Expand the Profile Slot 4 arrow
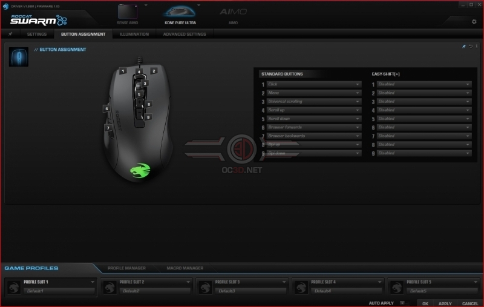This screenshot has width=484, height=307. click(380, 282)
